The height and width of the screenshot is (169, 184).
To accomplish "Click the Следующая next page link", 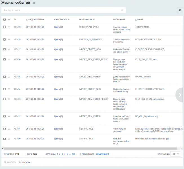I will pos(102,154).
